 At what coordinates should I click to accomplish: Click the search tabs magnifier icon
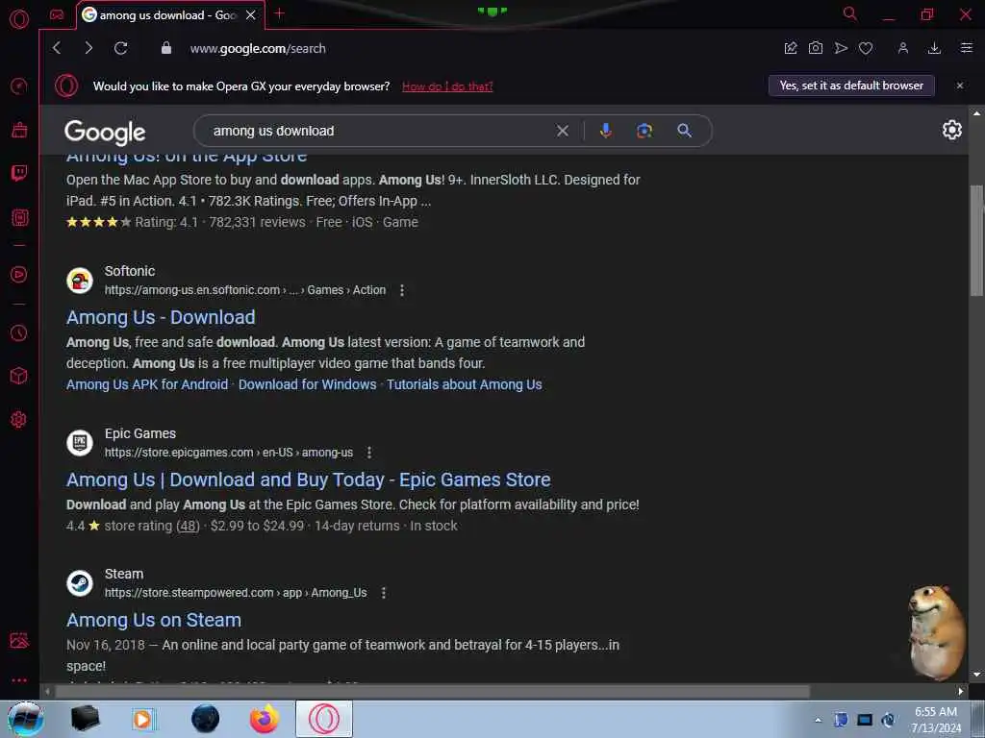click(x=850, y=13)
